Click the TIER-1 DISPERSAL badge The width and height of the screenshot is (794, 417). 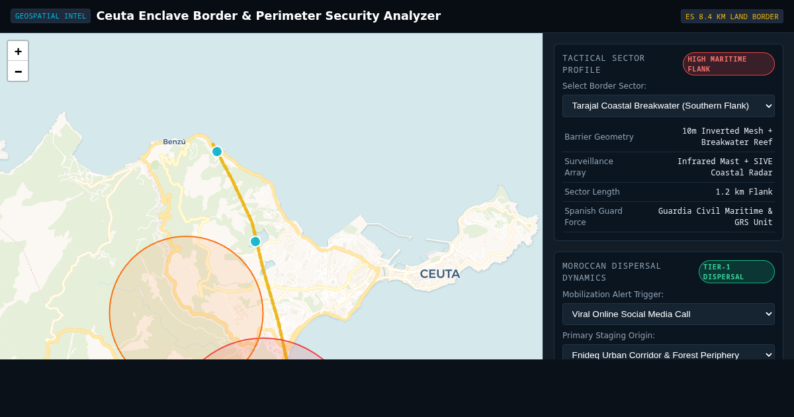click(736, 272)
